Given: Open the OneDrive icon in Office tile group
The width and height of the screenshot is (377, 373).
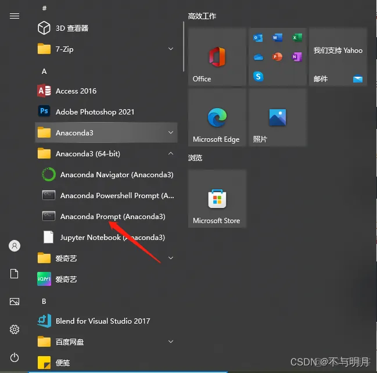Looking at the screenshot, I should [x=258, y=58].
